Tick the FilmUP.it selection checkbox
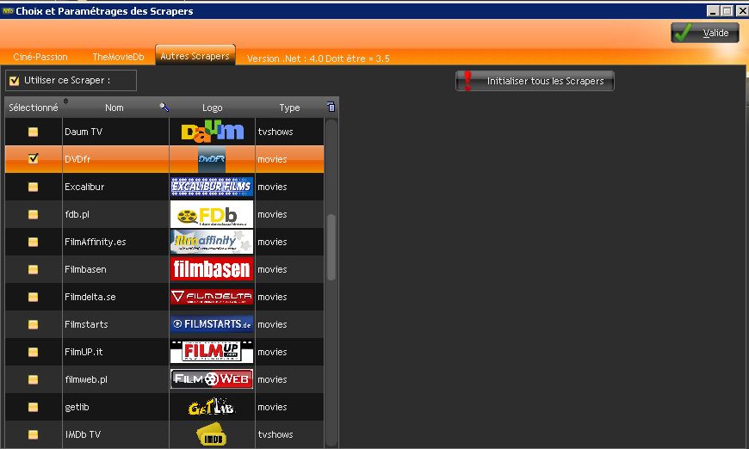749x449 pixels. tap(33, 352)
